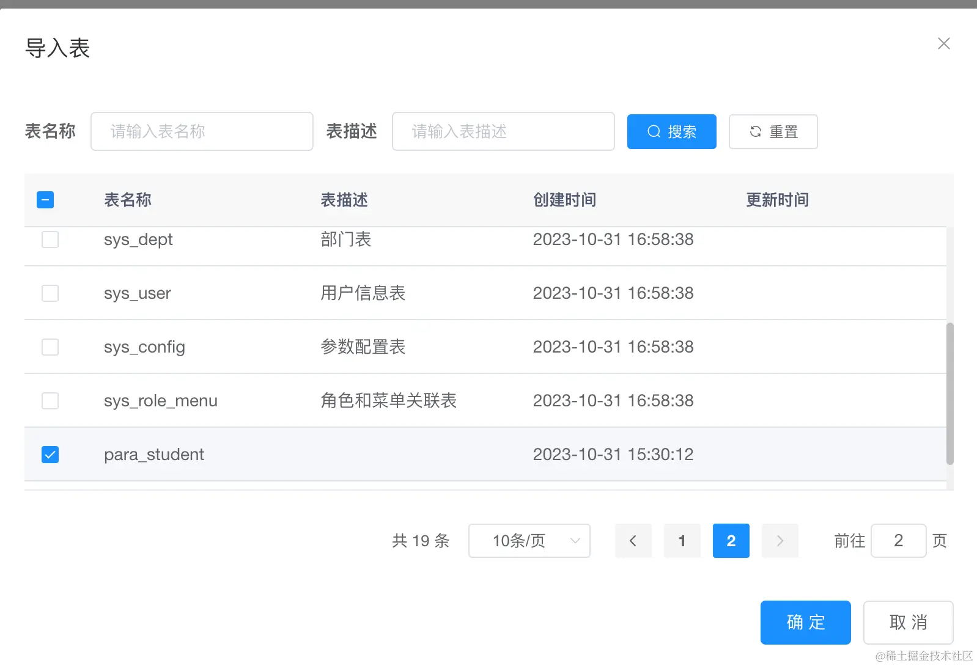Click the table vertical scrollbar
The height and width of the screenshot is (666, 977).
[949, 393]
